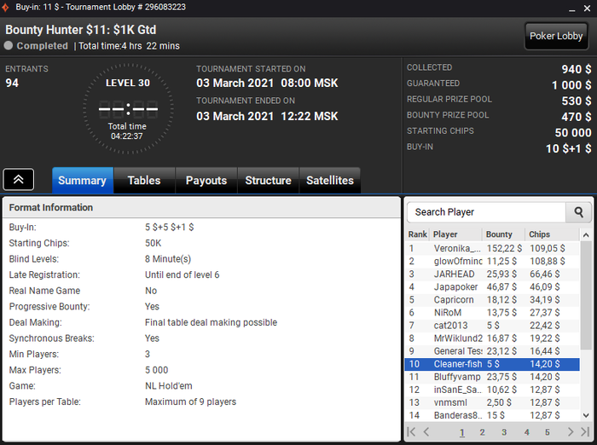Viewport: 597px width, 445px height.
Task: Collapse the header with double-chevron button
Action: [x=19, y=179]
